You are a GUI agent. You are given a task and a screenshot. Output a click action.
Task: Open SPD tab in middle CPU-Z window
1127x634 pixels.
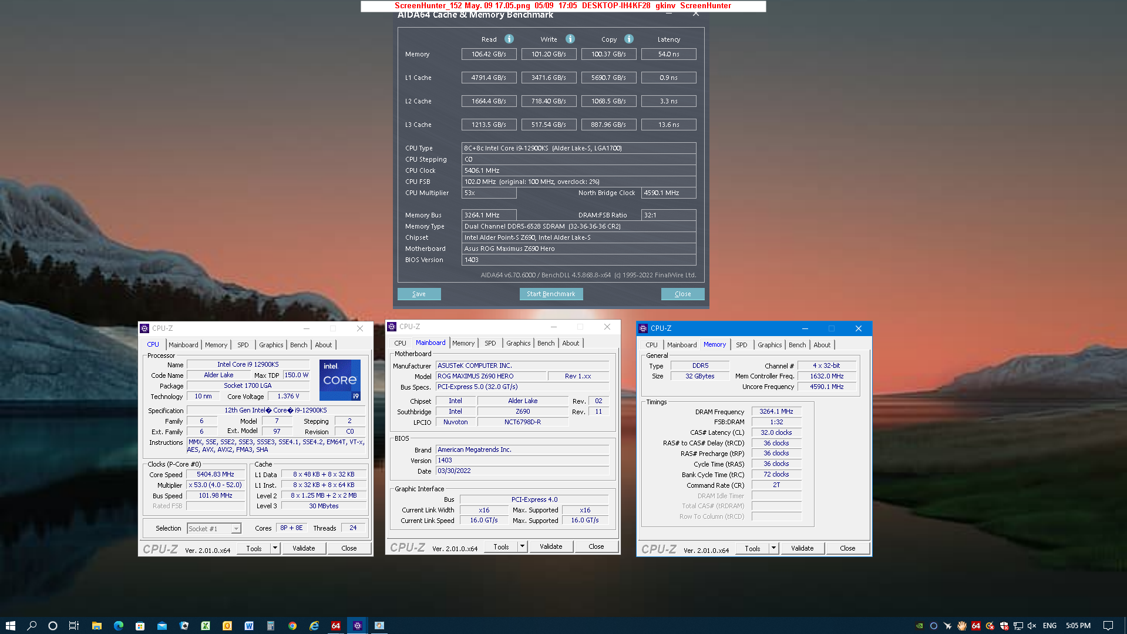click(490, 343)
